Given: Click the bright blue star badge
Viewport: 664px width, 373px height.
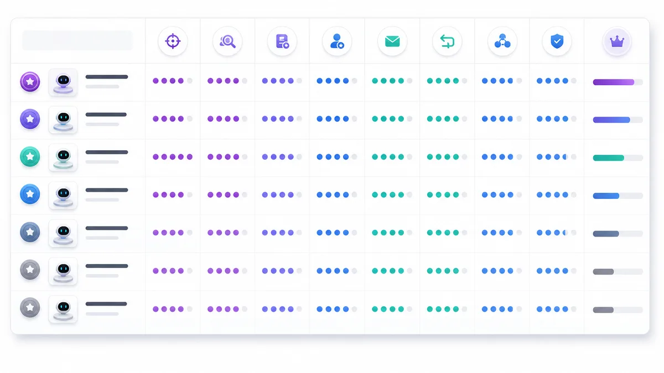Looking at the screenshot, I should (30, 195).
